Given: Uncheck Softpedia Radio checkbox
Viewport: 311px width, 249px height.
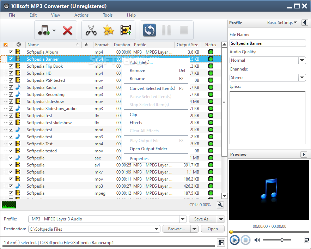Looking at the screenshot, I should [x=11, y=87].
